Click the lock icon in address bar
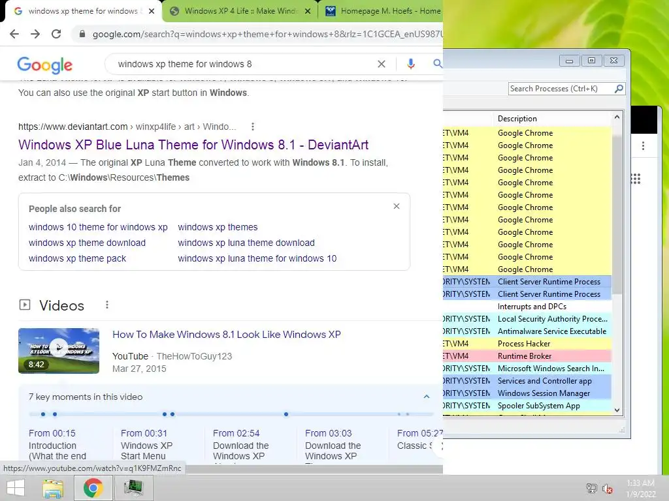The height and width of the screenshot is (501, 669). point(82,34)
